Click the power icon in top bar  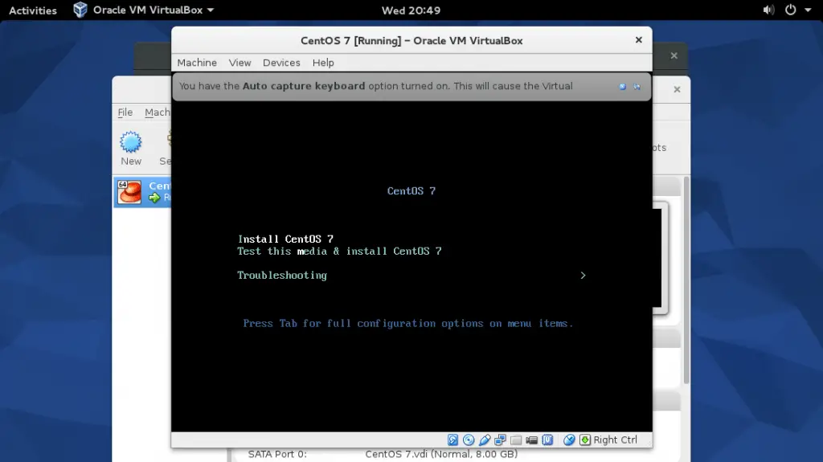pyautogui.click(x=791, y=10)
